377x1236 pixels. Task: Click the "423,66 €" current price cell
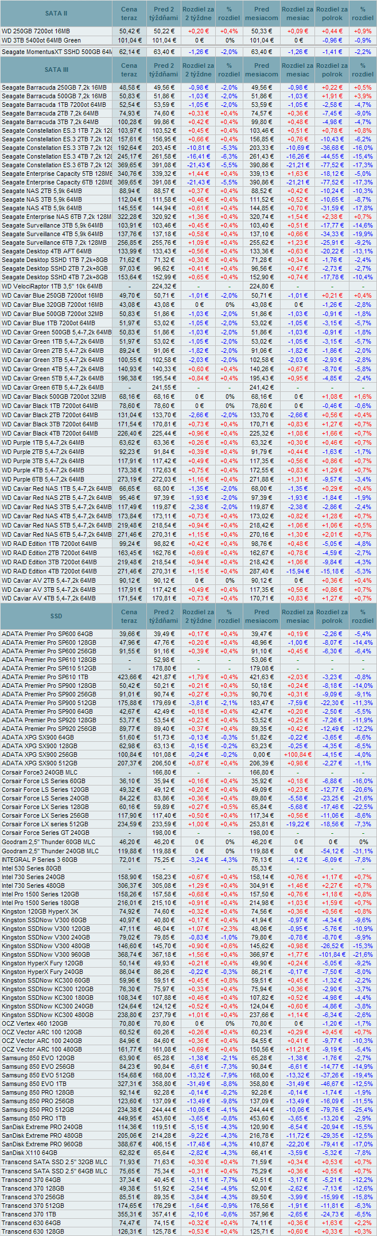[x=130, y=677]
